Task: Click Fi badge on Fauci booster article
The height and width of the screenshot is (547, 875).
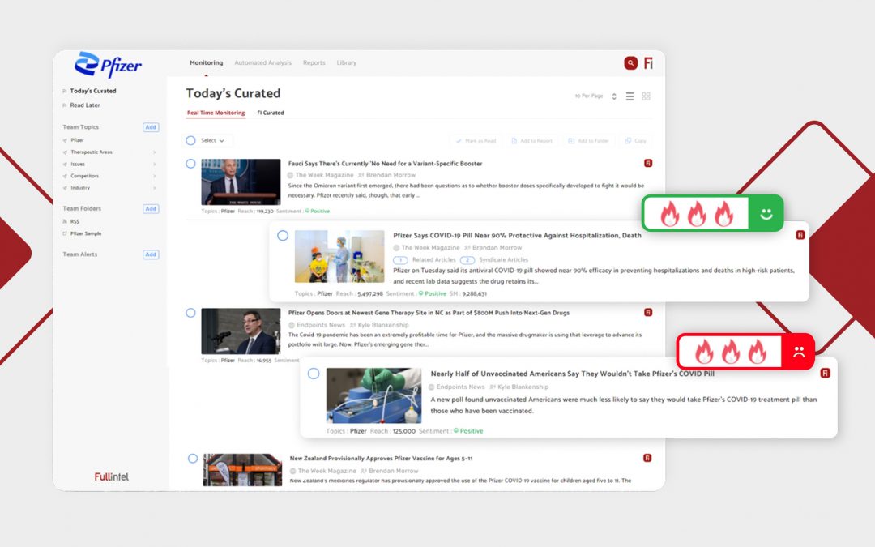Action: pos(648,163)
